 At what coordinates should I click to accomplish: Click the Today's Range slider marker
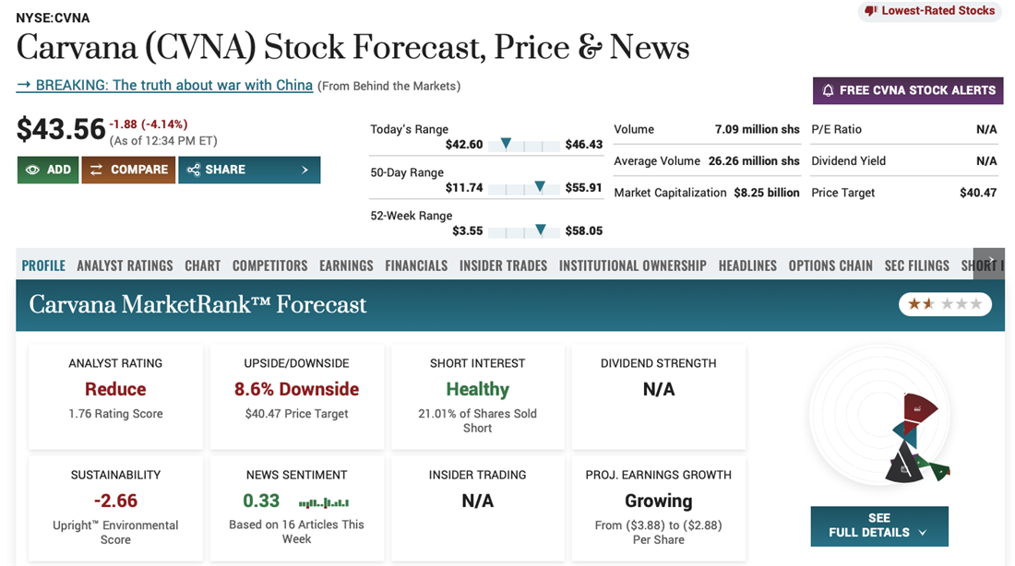point(506,144)
